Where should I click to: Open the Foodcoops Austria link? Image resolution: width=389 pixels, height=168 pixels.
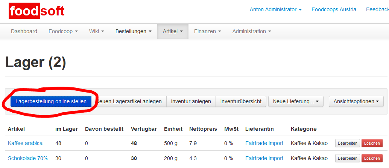click(334, 10)
